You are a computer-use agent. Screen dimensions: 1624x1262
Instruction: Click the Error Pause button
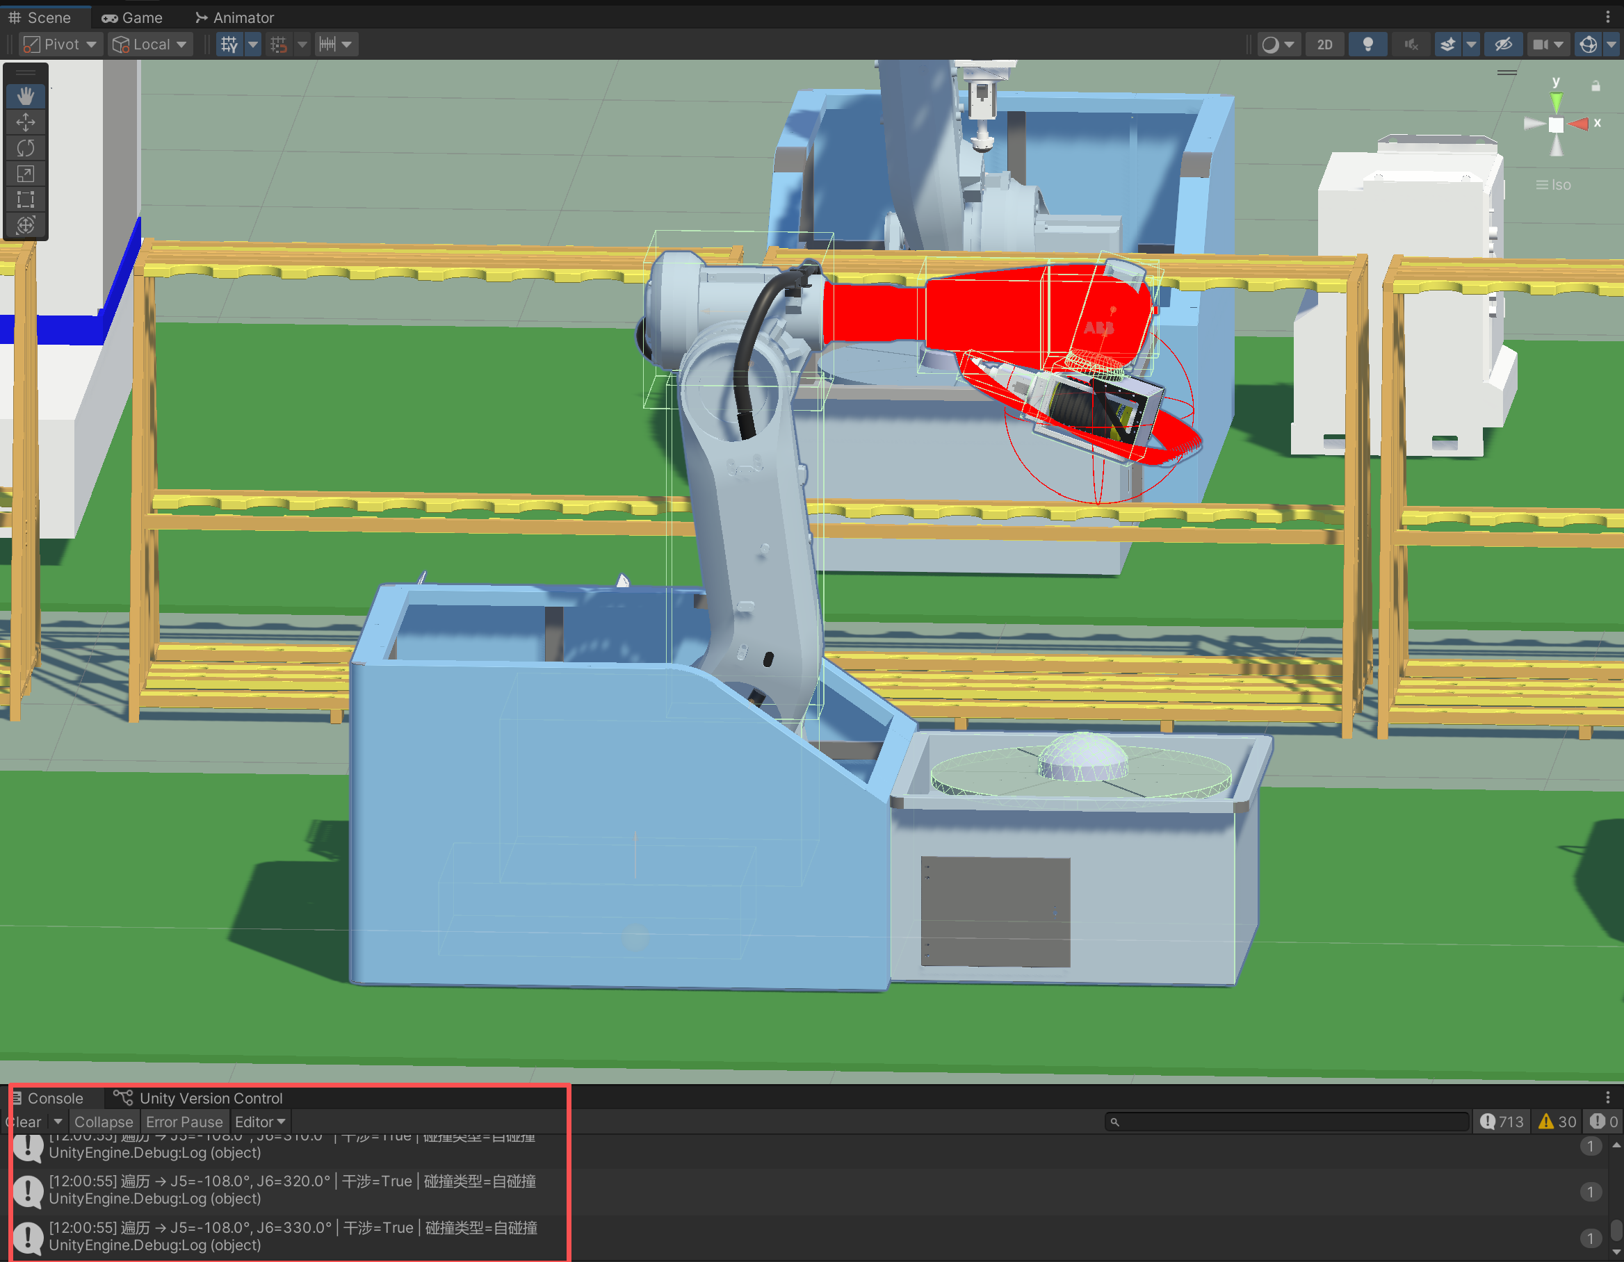[x=184, y=1122]
